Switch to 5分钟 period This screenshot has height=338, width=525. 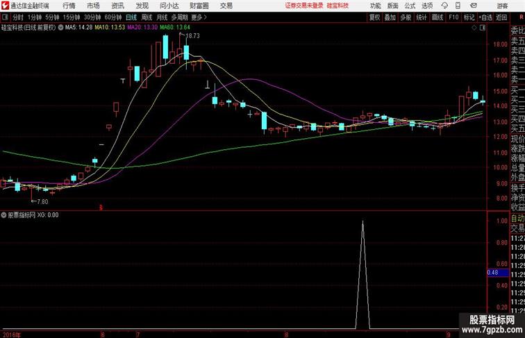click(52, 17)
